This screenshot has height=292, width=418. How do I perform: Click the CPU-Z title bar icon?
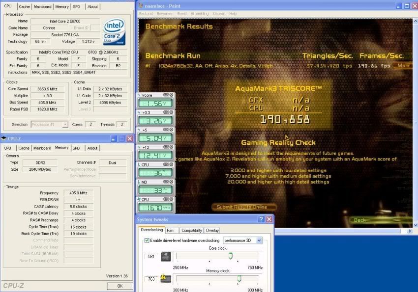pyautogui.click(x=4, y=138)
